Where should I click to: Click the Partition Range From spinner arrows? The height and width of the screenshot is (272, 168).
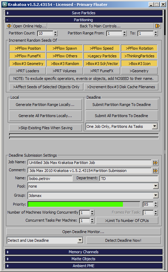point(125,33)
